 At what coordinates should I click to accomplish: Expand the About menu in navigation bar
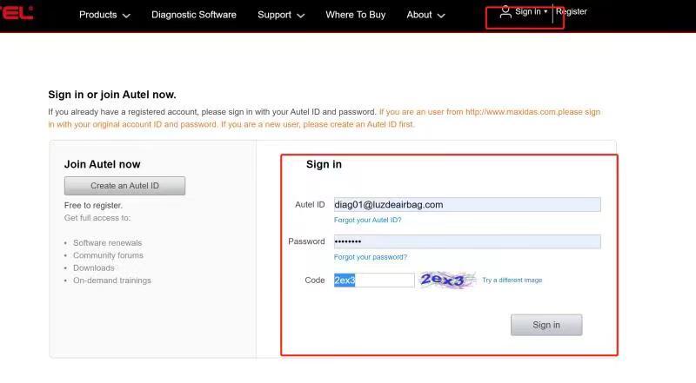pos(425,15)
